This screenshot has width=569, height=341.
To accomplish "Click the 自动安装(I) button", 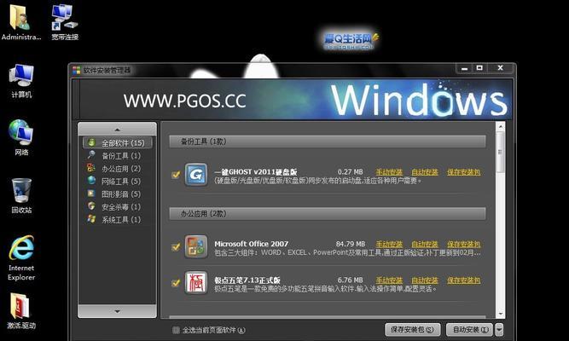I will point(469,330).
